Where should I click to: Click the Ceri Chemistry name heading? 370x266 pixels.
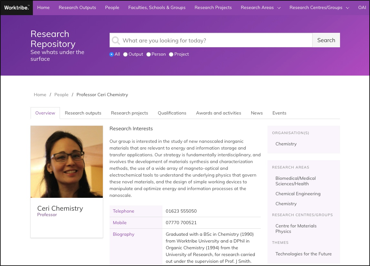(60, 208)
